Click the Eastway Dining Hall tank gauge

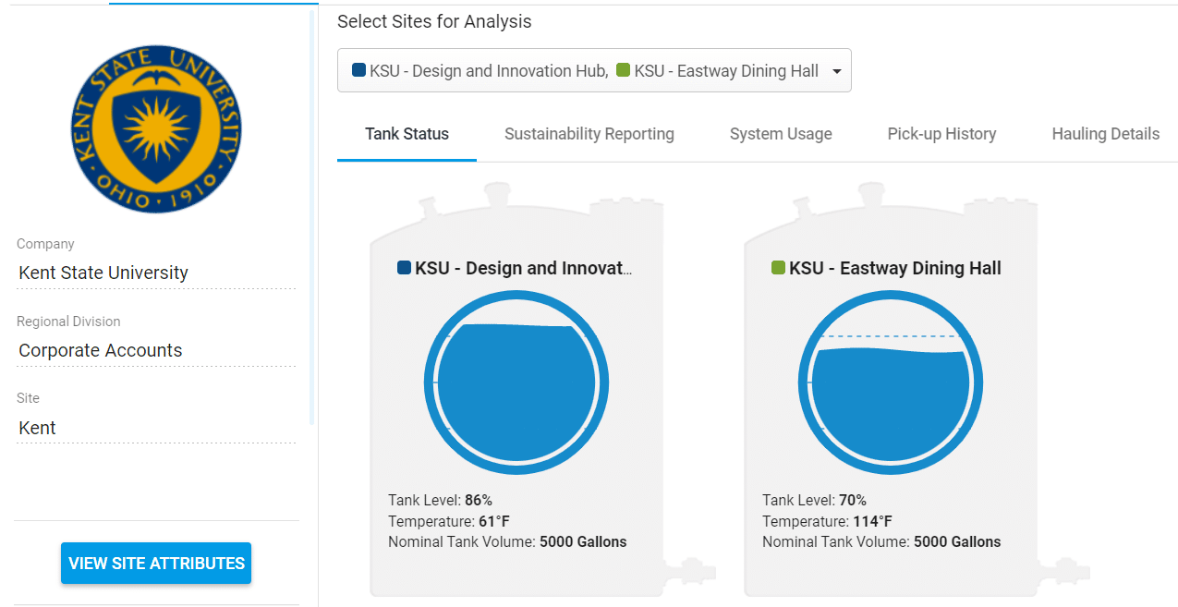890,382
